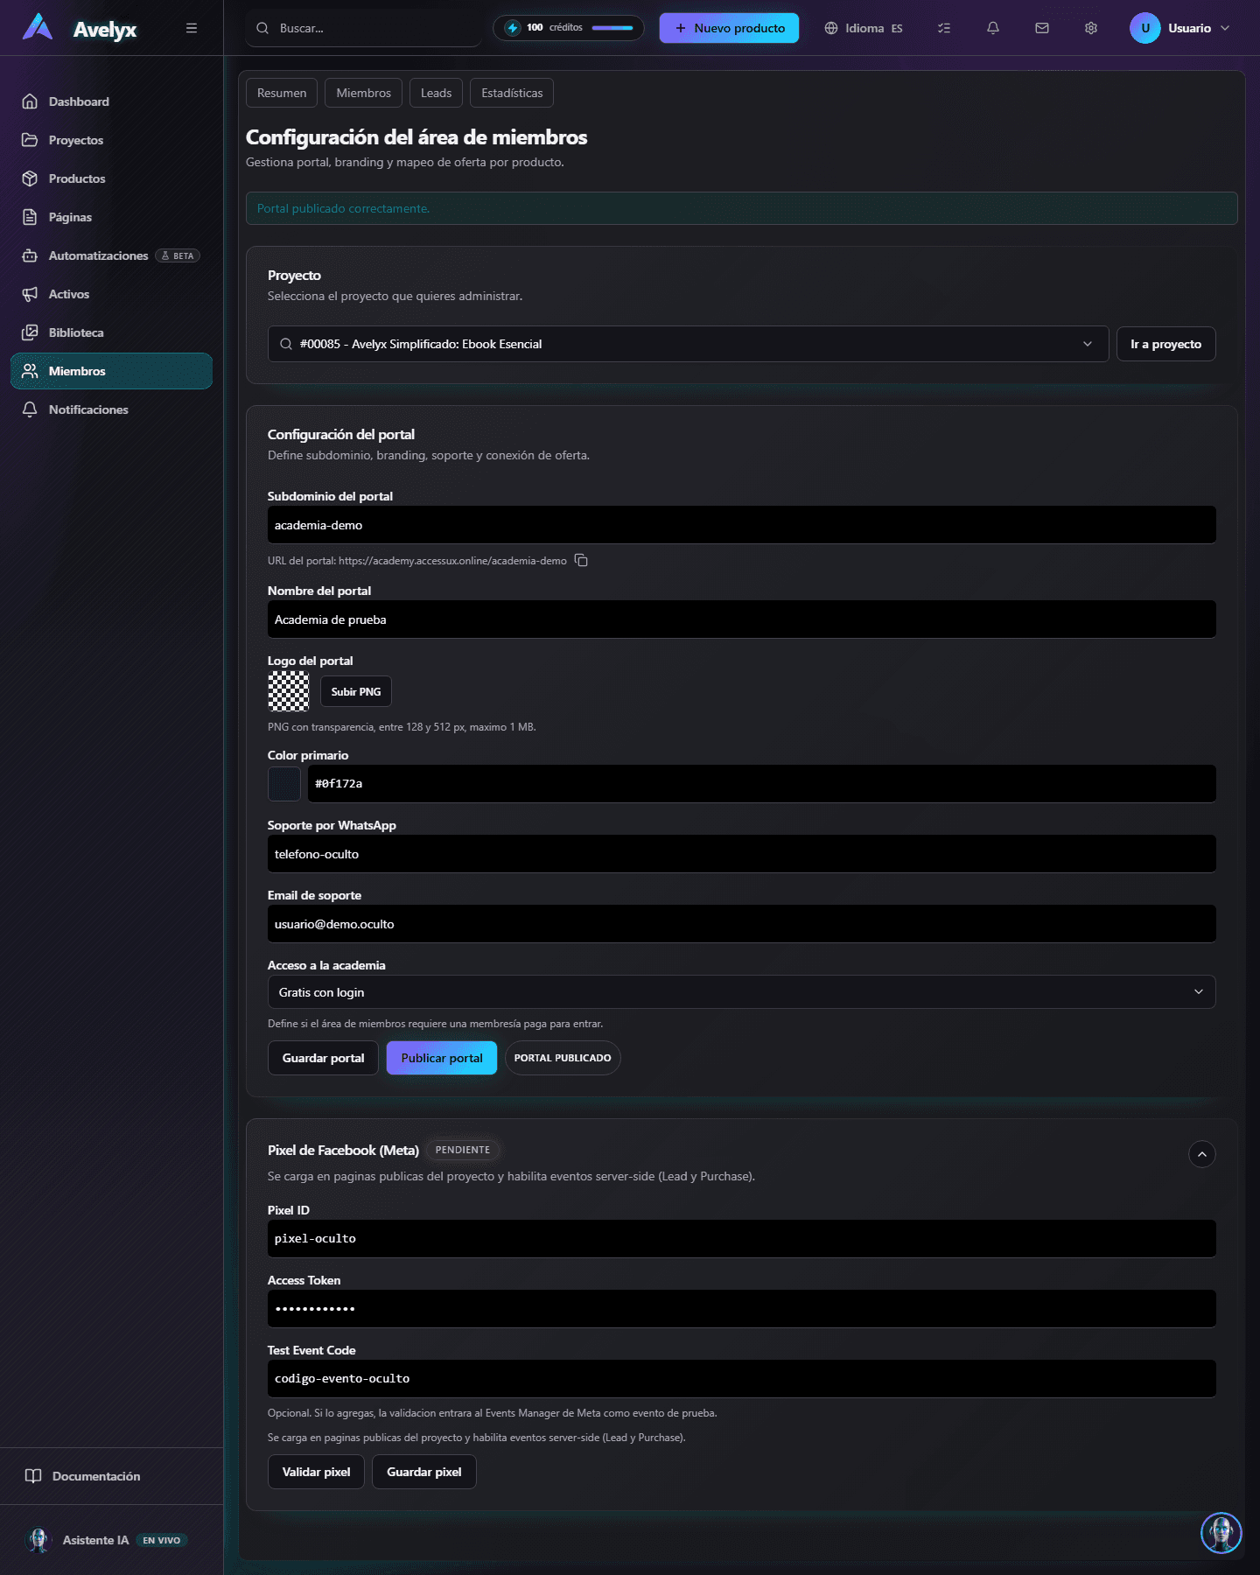Collapse the Pixel de Facebook section
The image size is (1260, 1575).
click(x=1202, y=1154)
